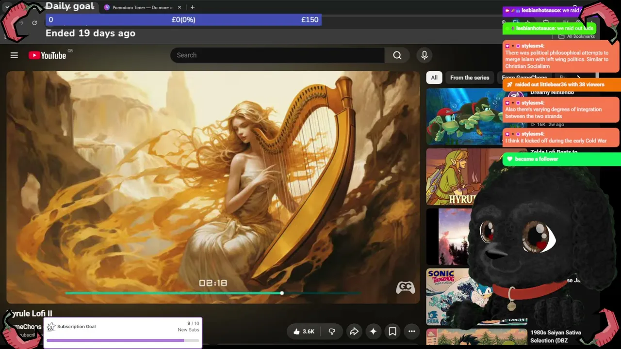This screenshot has height=349, width=621.
Task: Click the Subscription Goal label
Action: [76, 327]
